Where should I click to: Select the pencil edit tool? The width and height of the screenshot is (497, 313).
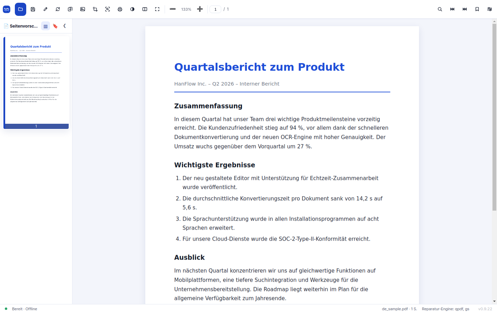click(x=45, y=9)
